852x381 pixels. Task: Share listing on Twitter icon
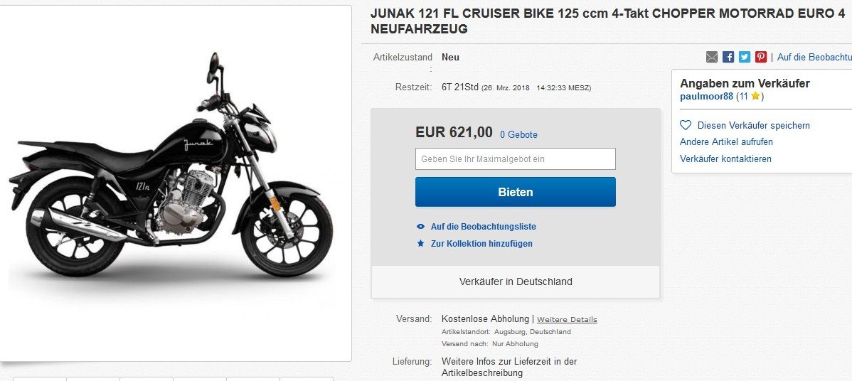point(745,57)
